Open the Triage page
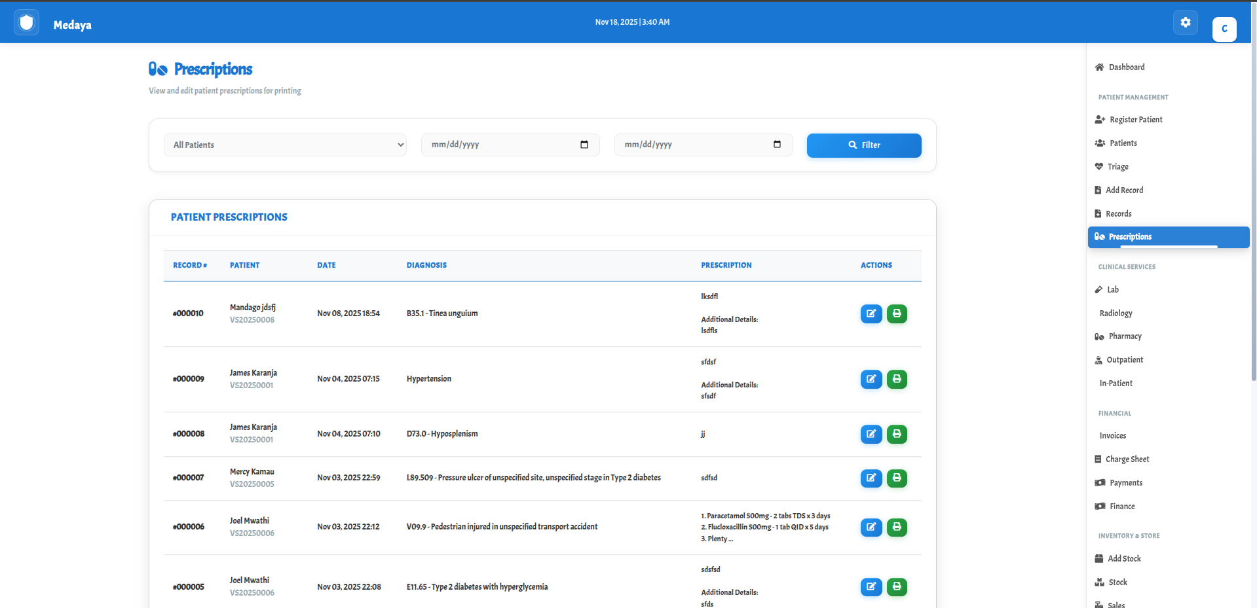Screen dimensions: 1257x608 tap(1117, 167)
